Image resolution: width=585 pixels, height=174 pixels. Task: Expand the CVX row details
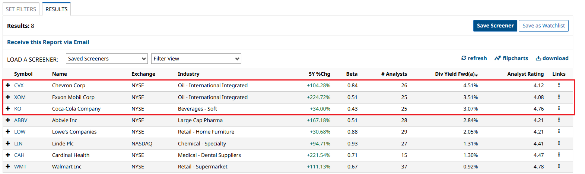pyautogui.click(x=8, y=85)
